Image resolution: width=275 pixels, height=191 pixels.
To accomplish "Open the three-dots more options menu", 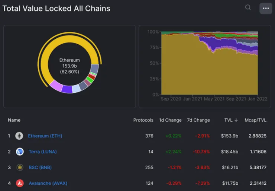I will [x=266, y=8].
